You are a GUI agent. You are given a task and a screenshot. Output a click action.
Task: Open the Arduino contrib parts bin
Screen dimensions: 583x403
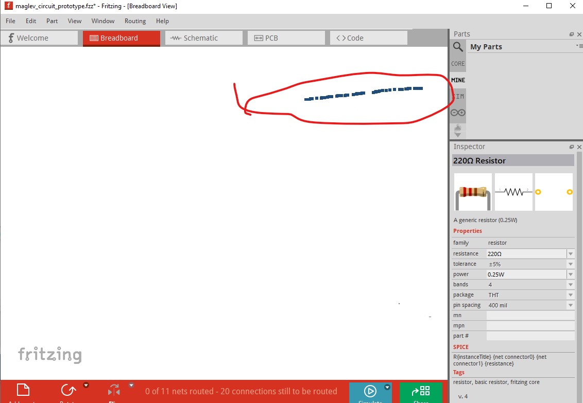458,113
